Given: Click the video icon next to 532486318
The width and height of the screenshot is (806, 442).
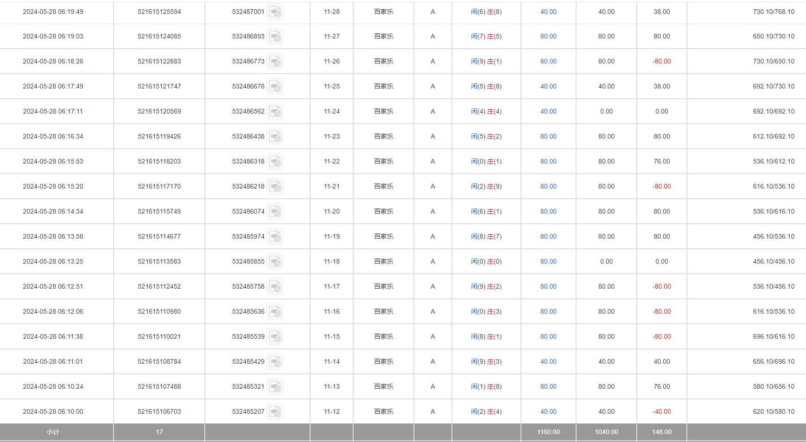Looking at the screenshot, I should click(x=275, y=162).
